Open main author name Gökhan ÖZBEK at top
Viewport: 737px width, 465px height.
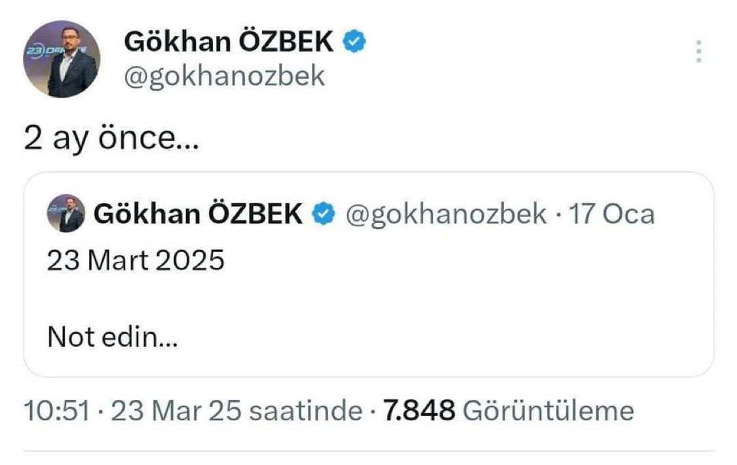tap(229, 43)
